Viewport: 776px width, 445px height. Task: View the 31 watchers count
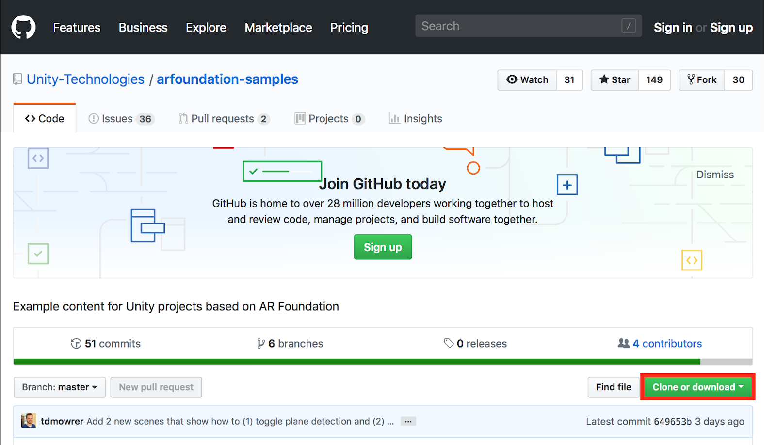pyautogui.click(x=569, y=80)
